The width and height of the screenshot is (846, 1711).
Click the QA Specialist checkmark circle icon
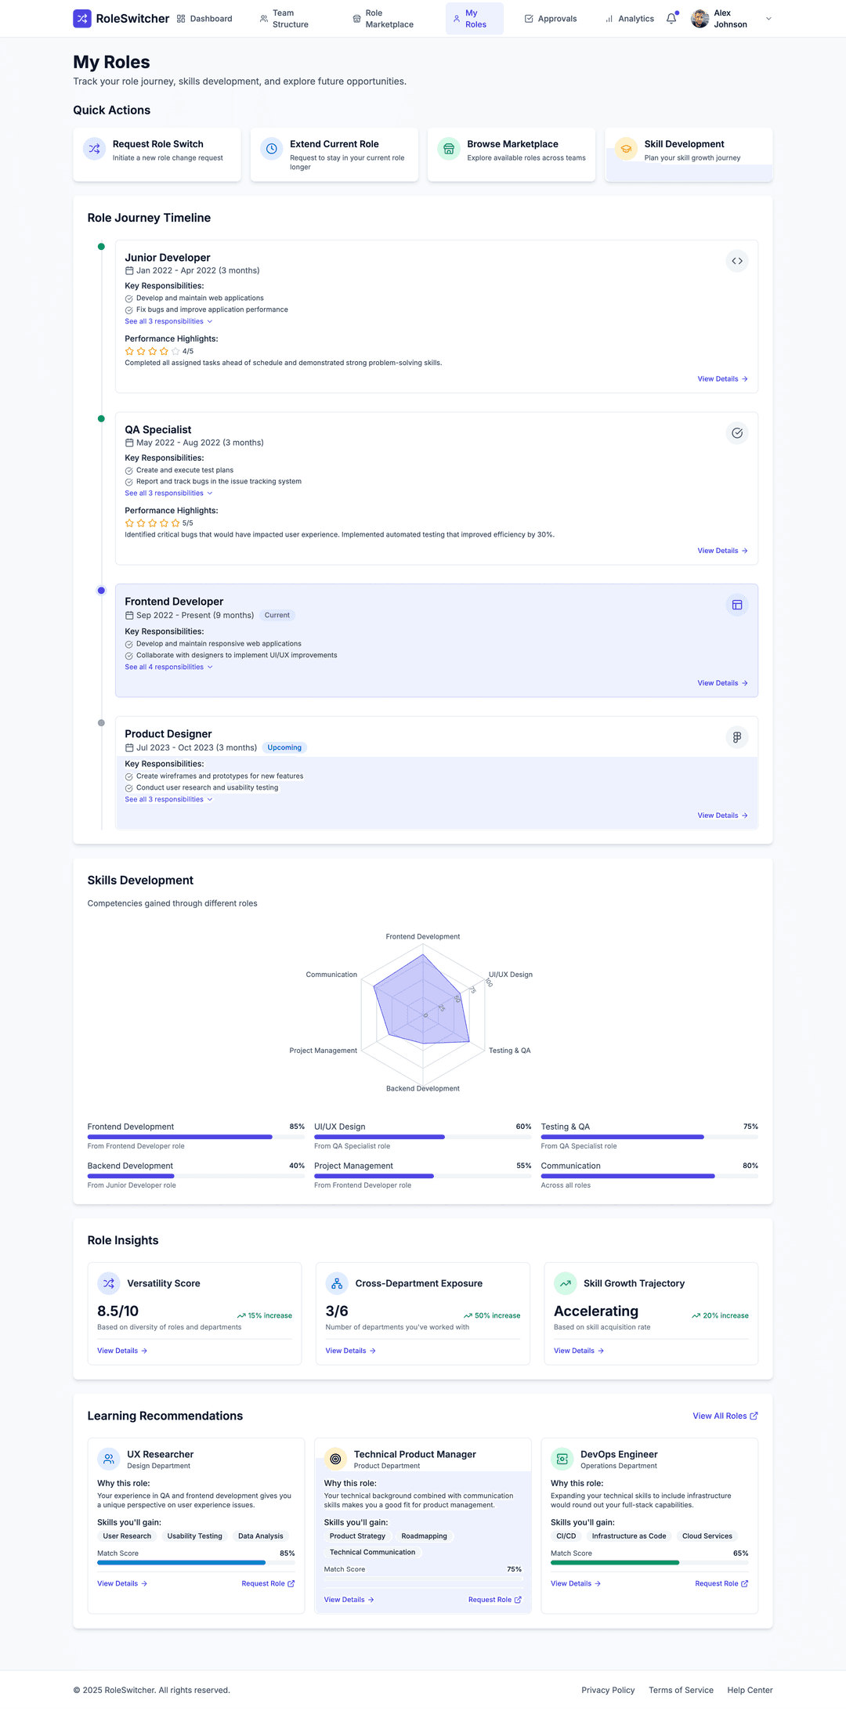coord(737,433)
